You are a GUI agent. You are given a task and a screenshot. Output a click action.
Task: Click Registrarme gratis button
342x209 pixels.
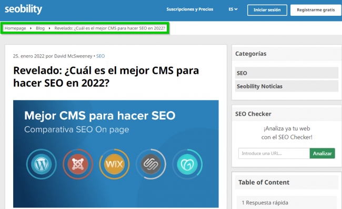coord(316,10)
